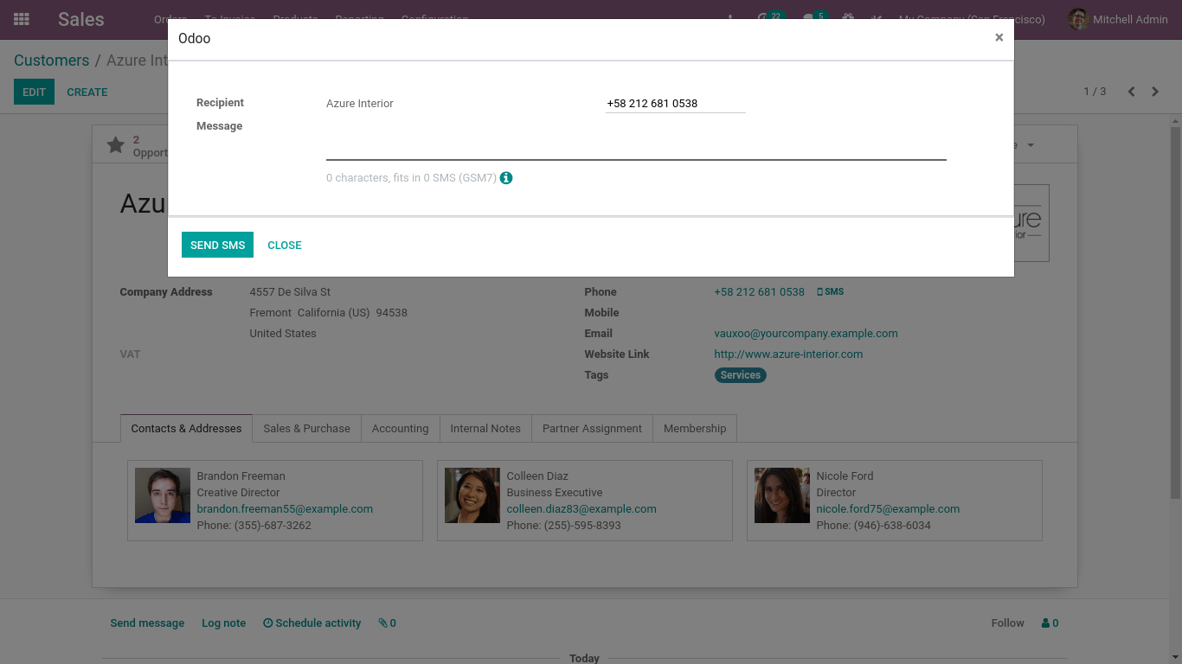1182x664 pixels.
Task: Open the http://www.azure-interior.com website link
Action: [788, 354]
